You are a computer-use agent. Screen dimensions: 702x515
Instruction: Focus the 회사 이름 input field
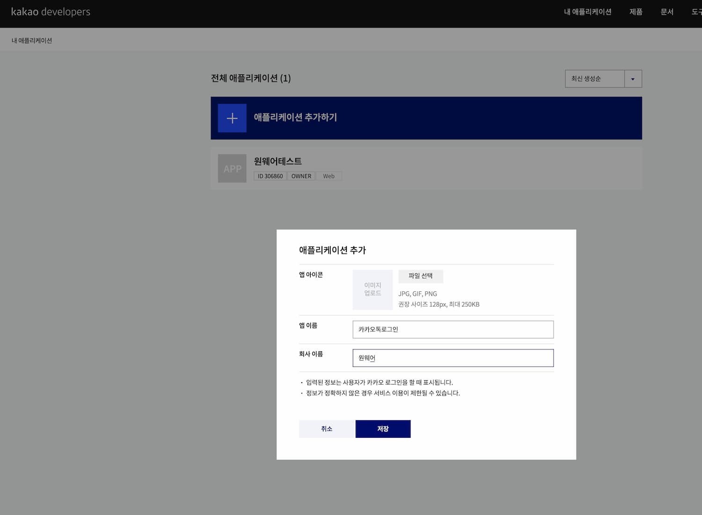click(453, 358)
